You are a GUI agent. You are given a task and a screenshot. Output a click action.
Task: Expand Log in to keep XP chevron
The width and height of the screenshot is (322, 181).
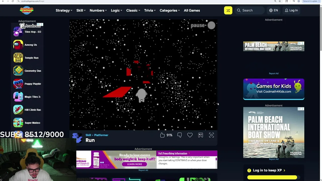[284, 170]
